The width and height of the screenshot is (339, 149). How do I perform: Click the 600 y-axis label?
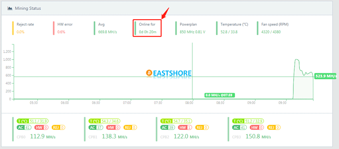tap(9, 75)
